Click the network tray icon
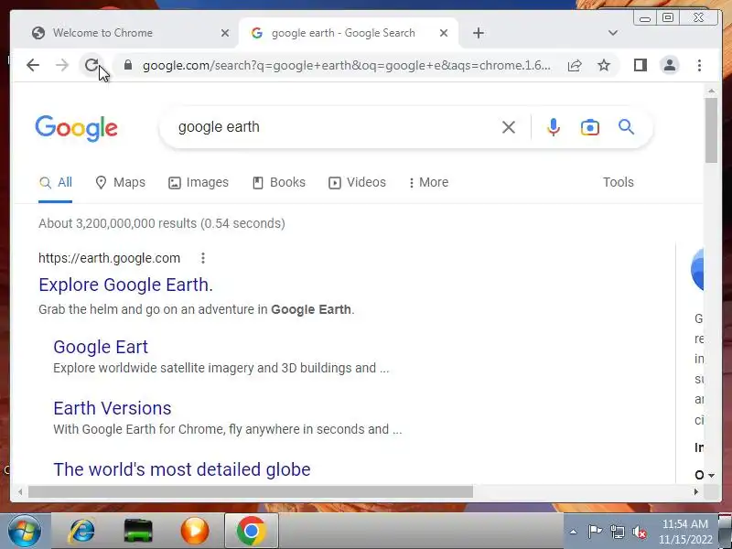This screenshot has height=549, width=732. (x=617, y=532)
